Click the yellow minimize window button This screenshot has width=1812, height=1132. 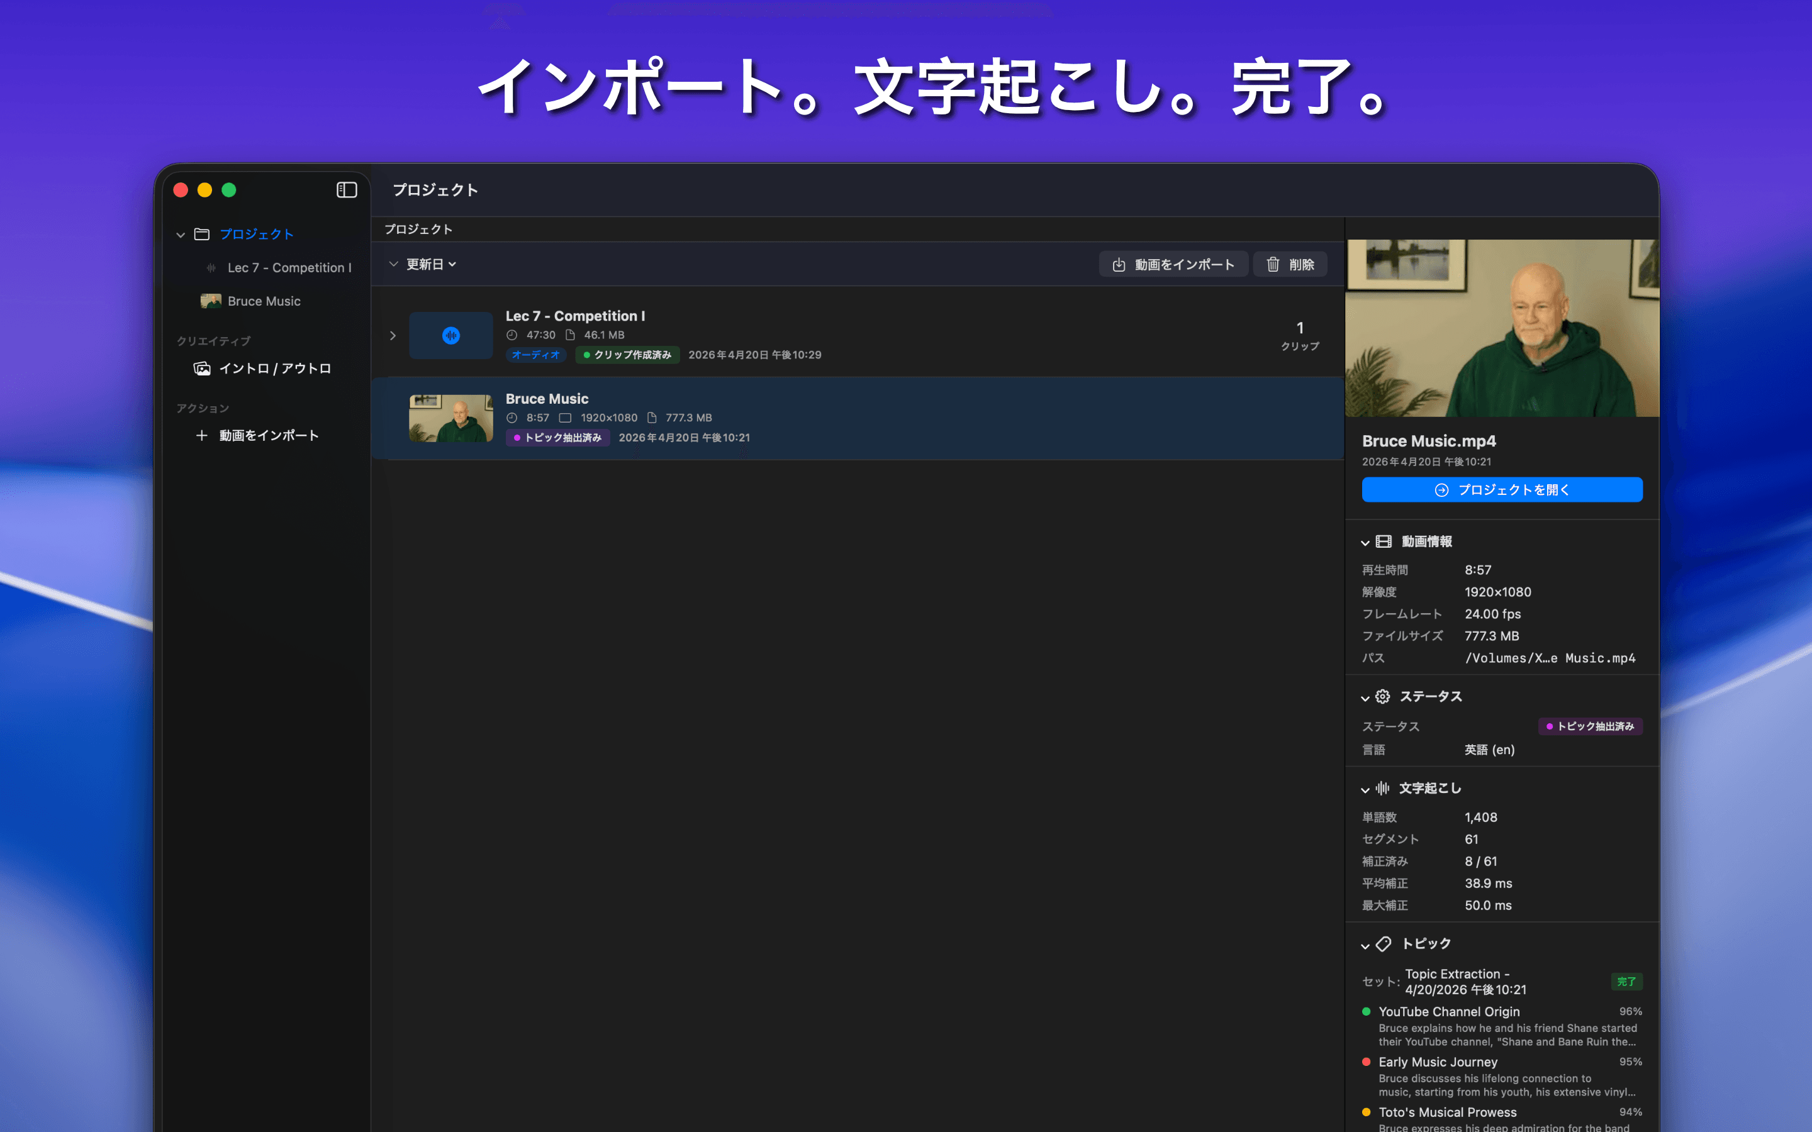[204, 190]
